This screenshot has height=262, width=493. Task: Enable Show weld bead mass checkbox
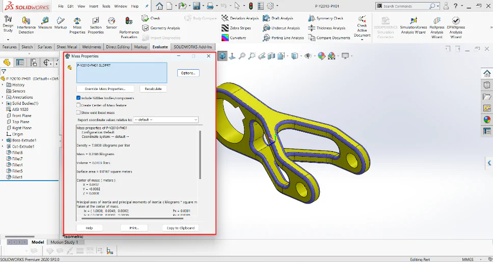[x=78, y=112]
